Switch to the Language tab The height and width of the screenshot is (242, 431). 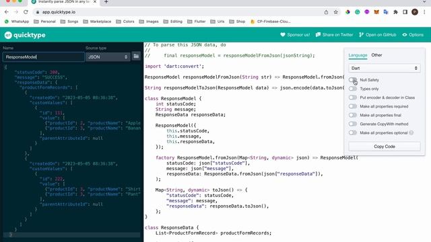[x=358, y=55]
